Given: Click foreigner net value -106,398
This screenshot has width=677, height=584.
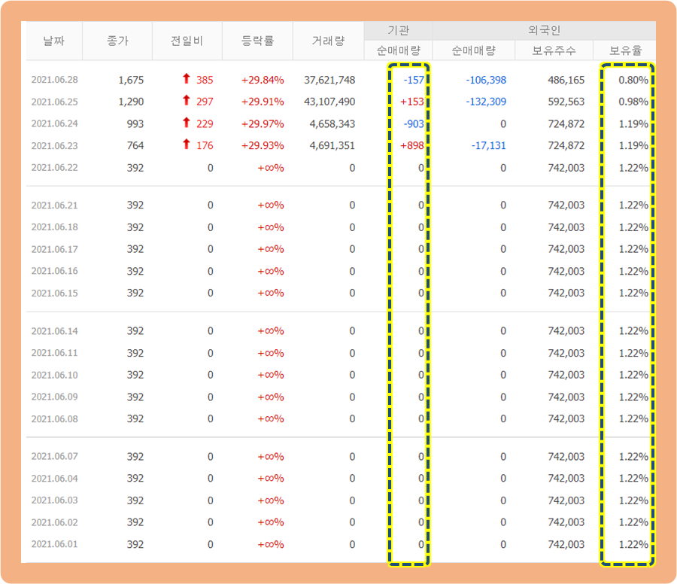Looking at the screenshot, I should pyautogui.click(x=486, y=80).
